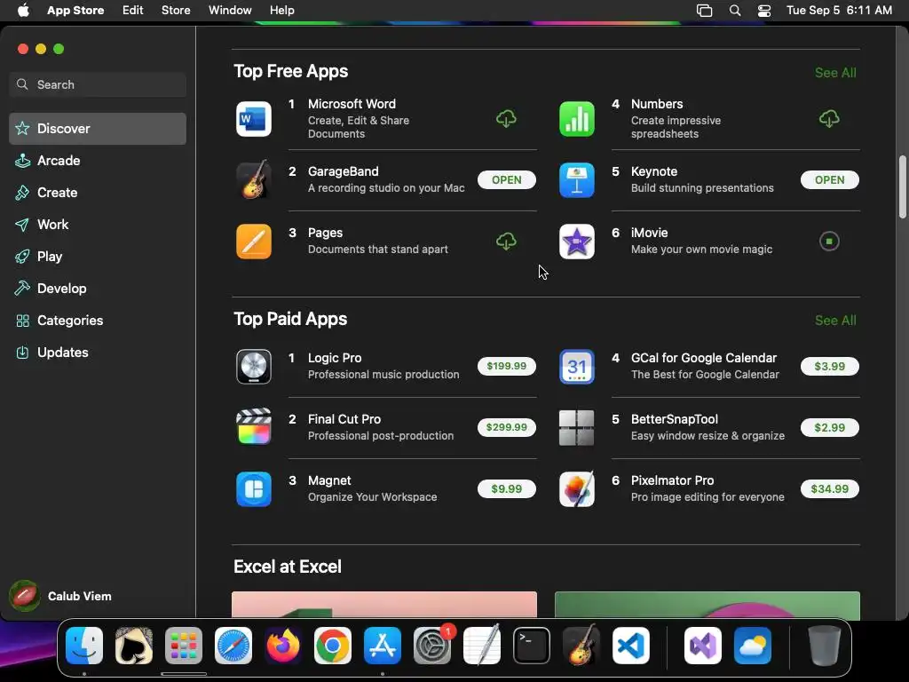Click the Microsoft Word title text
Screen dimensions: 909x682
coord(352,104)
